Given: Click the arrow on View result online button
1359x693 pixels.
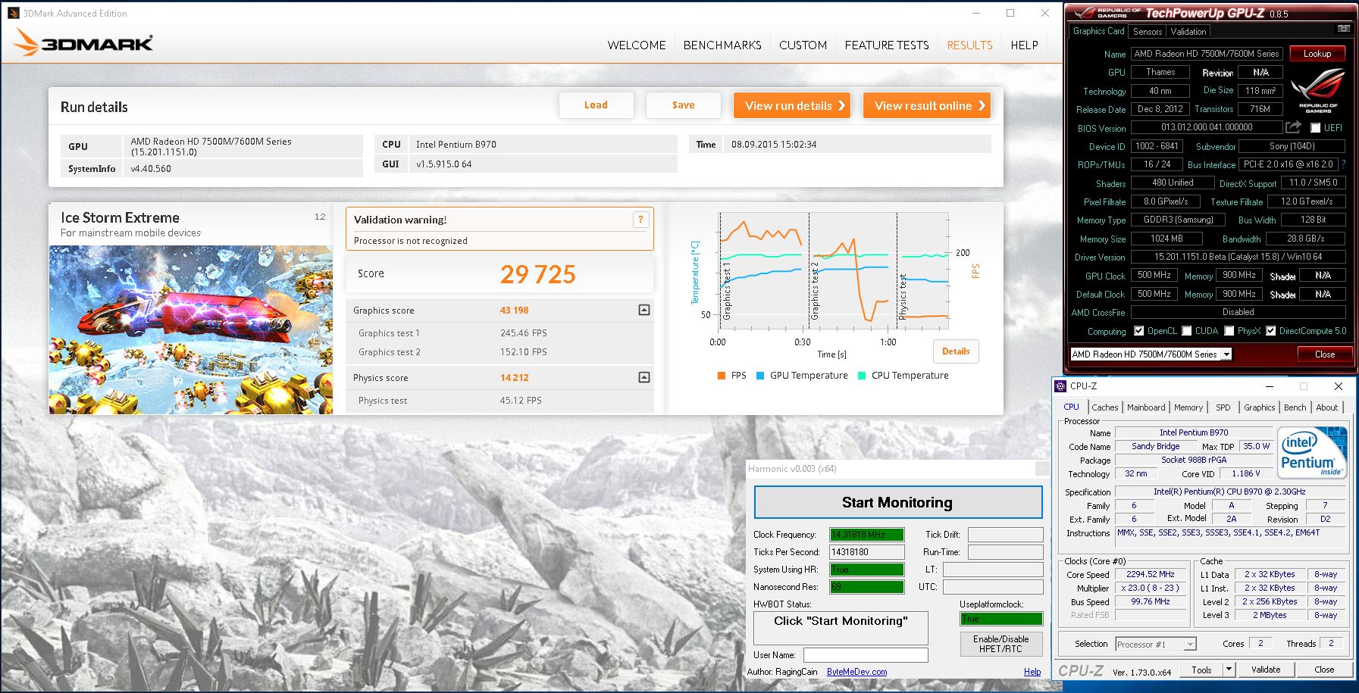Looking at the screenshot, I should tap(982, 105).
